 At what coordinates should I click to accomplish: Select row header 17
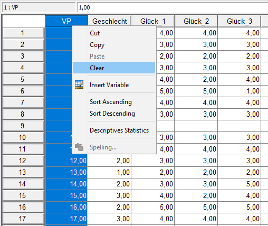23,219
